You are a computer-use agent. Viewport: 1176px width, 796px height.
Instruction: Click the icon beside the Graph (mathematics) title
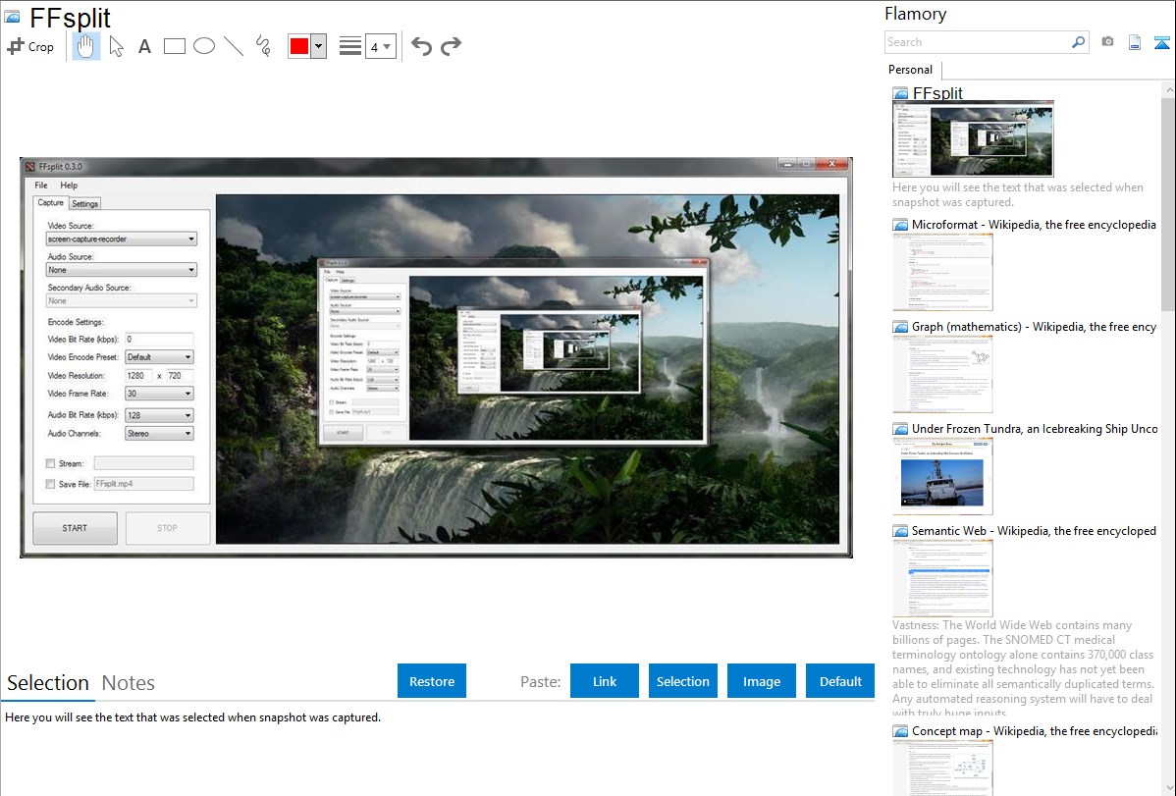pos(900,327)
